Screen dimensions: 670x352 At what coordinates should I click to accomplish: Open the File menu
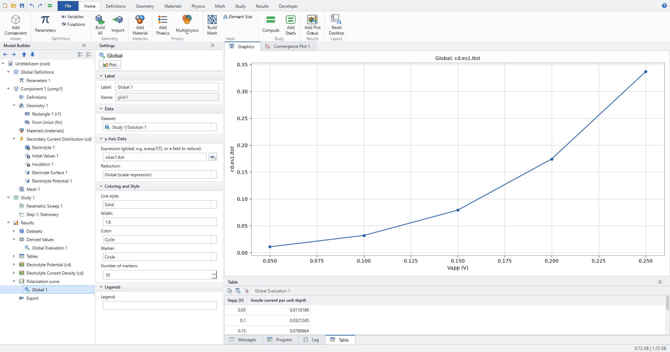(x=68, y=6)
